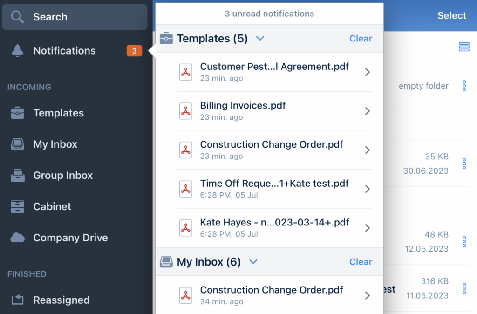Clear the Templates notifications
The height and width of the screenshot is (314, 477).
click(x=361, y=38)
